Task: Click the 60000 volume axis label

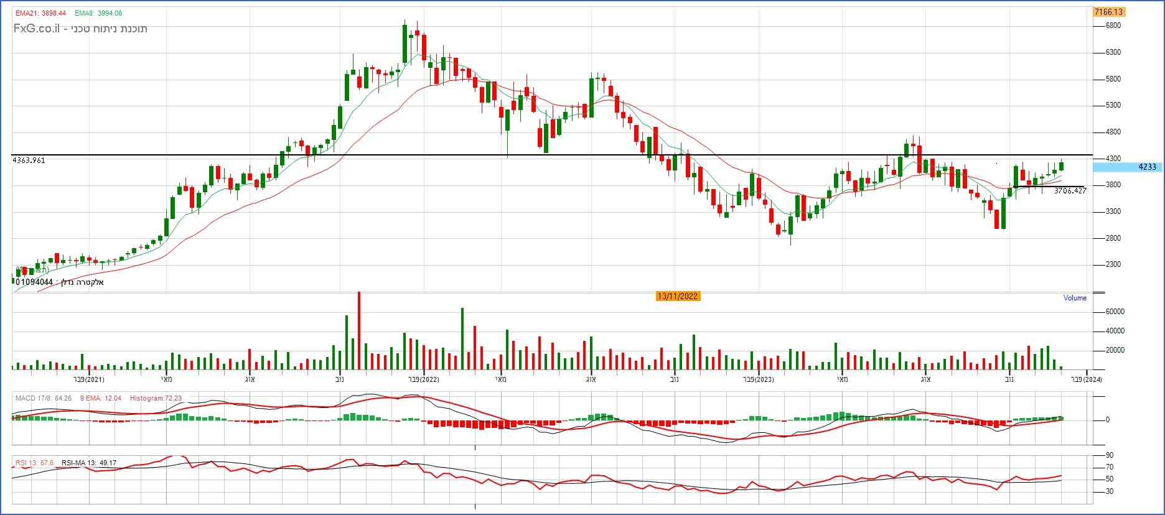Action: pyautogui.click(x=1115, y=312)
